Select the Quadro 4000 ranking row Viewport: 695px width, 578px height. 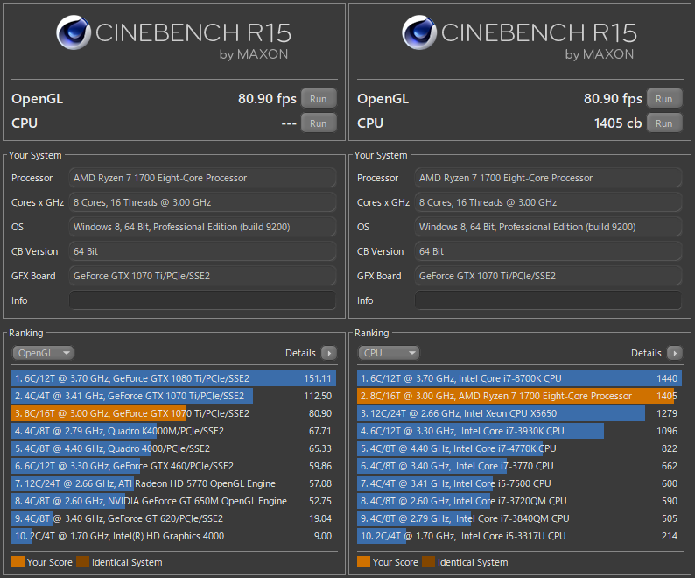click(173, 448)
